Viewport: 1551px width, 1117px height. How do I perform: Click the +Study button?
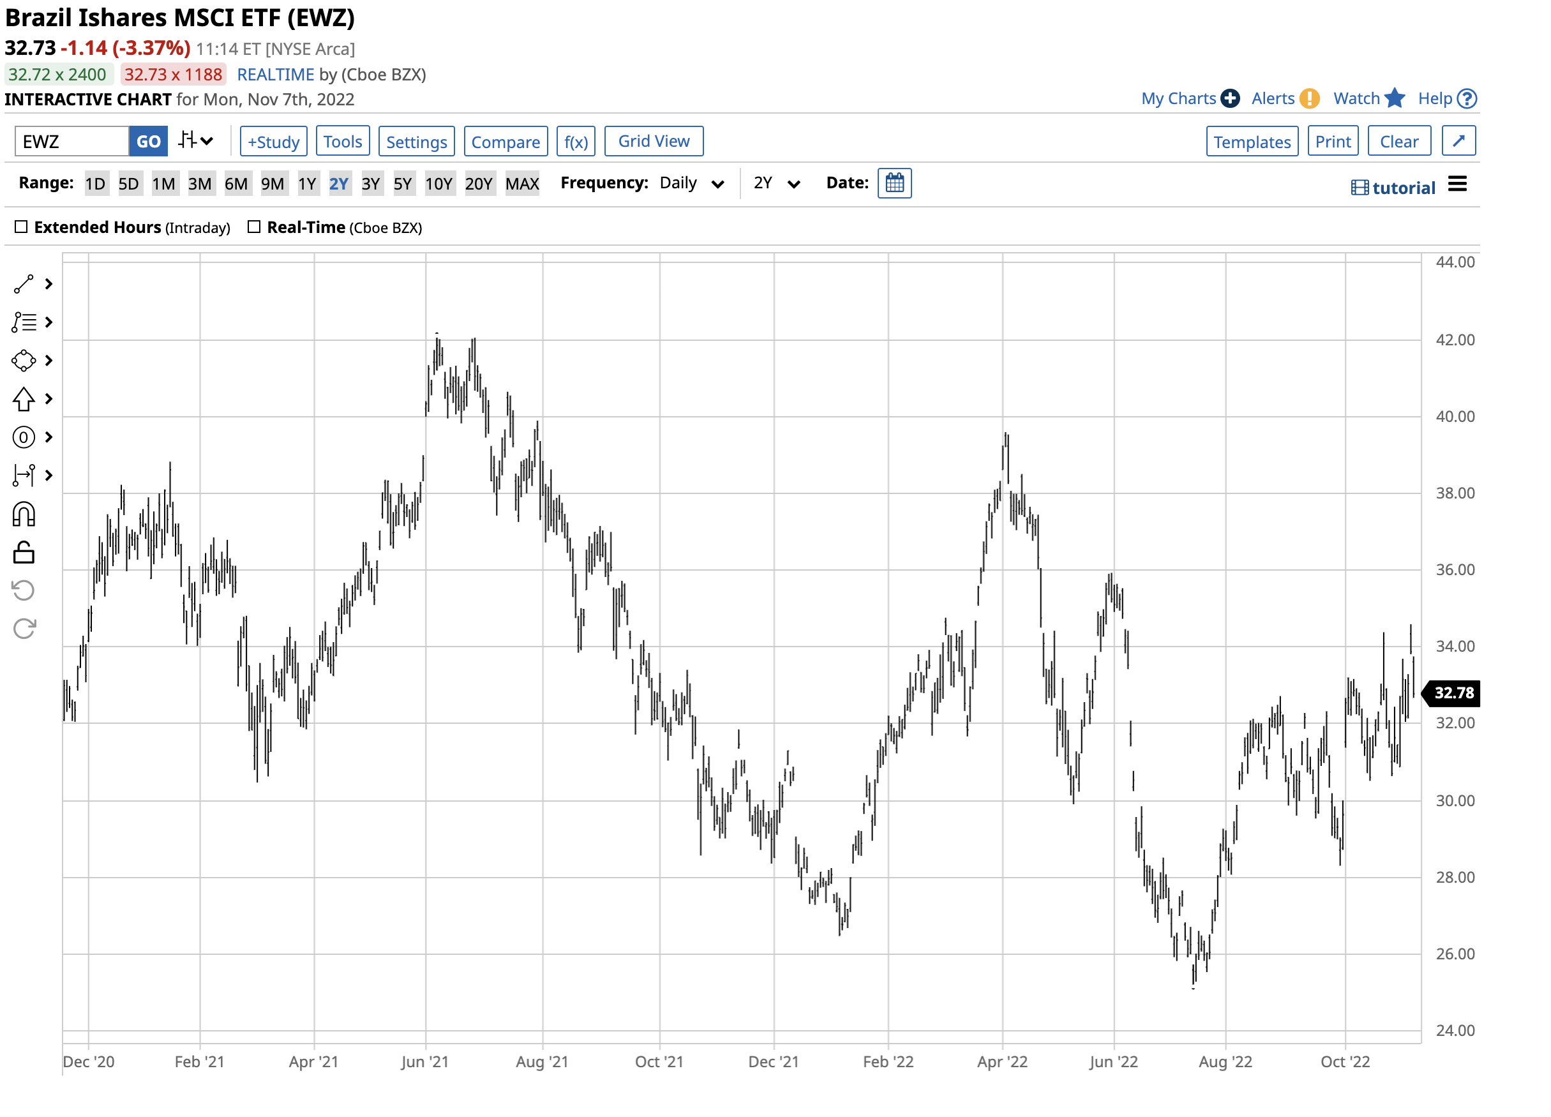(273, 142)
